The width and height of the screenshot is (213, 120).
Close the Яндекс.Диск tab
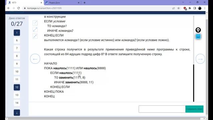(79, 3)
